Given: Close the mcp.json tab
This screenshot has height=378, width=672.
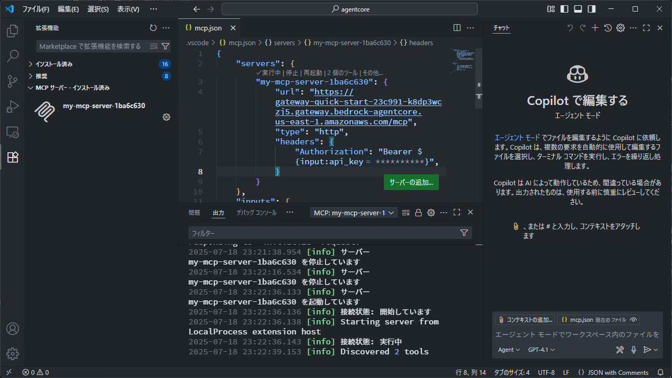Looking at the screenshot, I should pos(233,28).
